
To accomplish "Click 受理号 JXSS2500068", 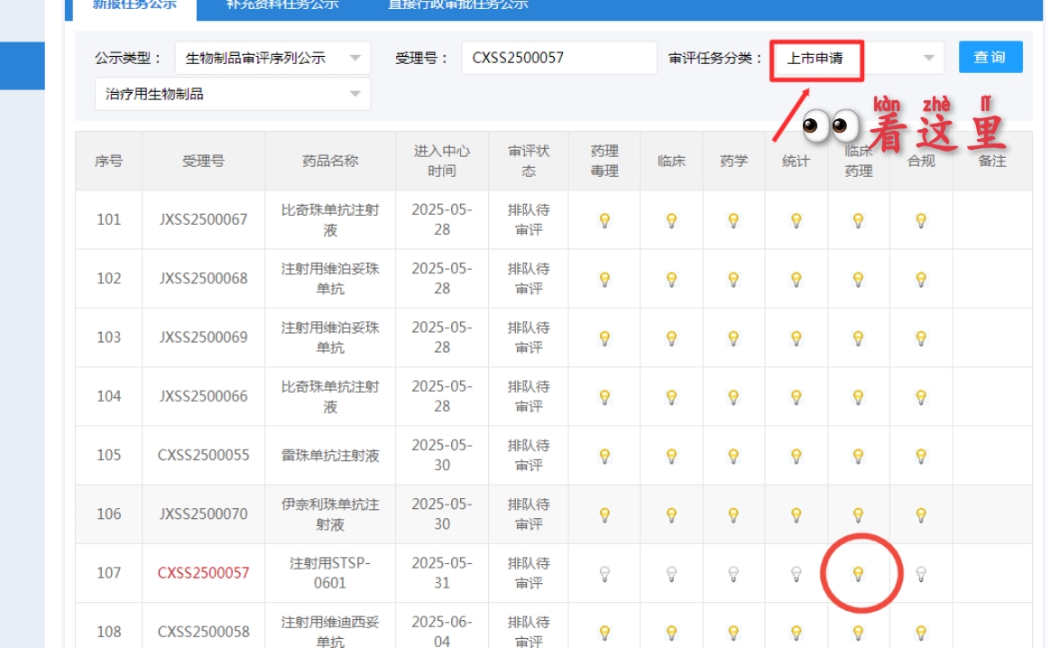I will (x=204, y=278).
